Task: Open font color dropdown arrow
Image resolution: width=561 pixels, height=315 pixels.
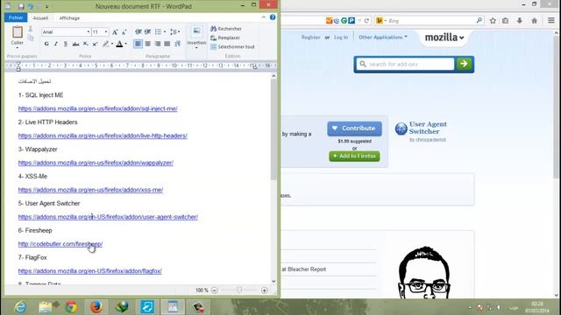Action: point(125,44)
